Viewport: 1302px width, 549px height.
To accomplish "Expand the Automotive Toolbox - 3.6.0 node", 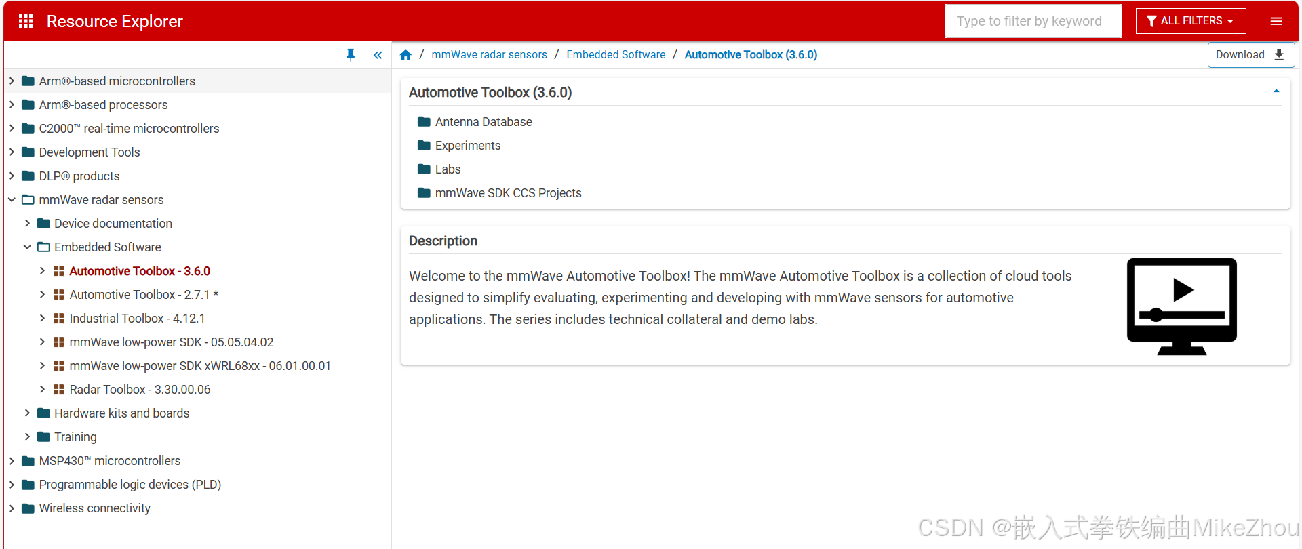I will [42, 271].
